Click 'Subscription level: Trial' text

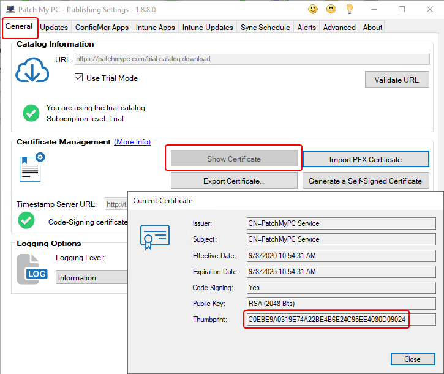(85, 118)
